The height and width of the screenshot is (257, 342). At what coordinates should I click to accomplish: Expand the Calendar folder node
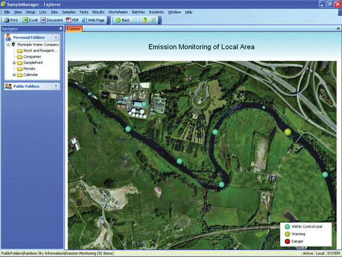click(x=14, y=75)
